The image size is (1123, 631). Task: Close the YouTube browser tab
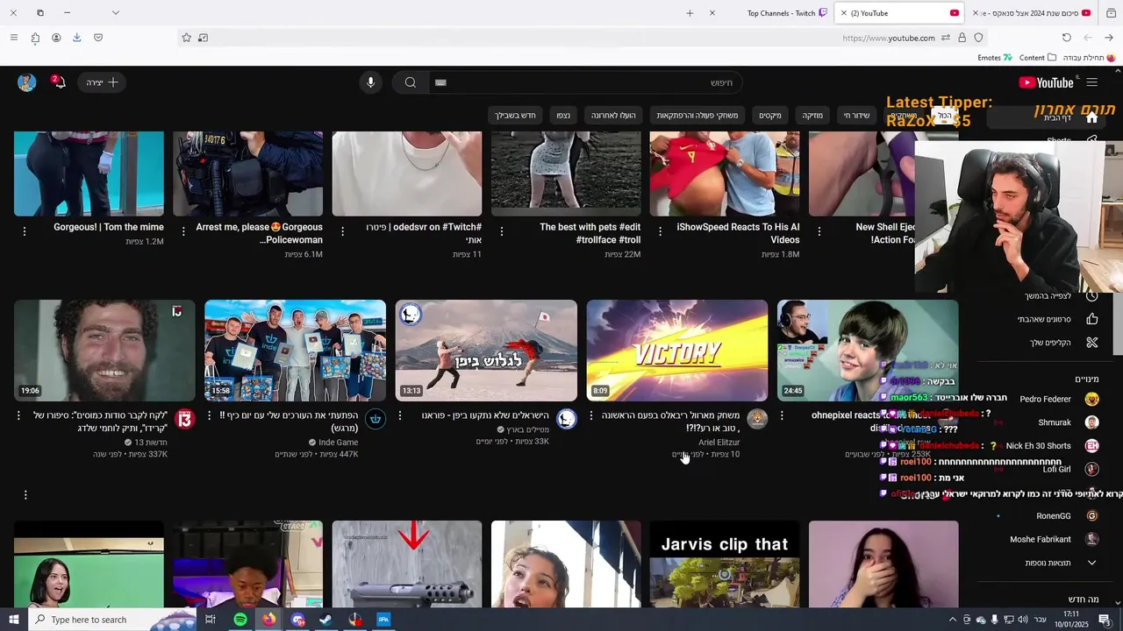click(844, 13)
